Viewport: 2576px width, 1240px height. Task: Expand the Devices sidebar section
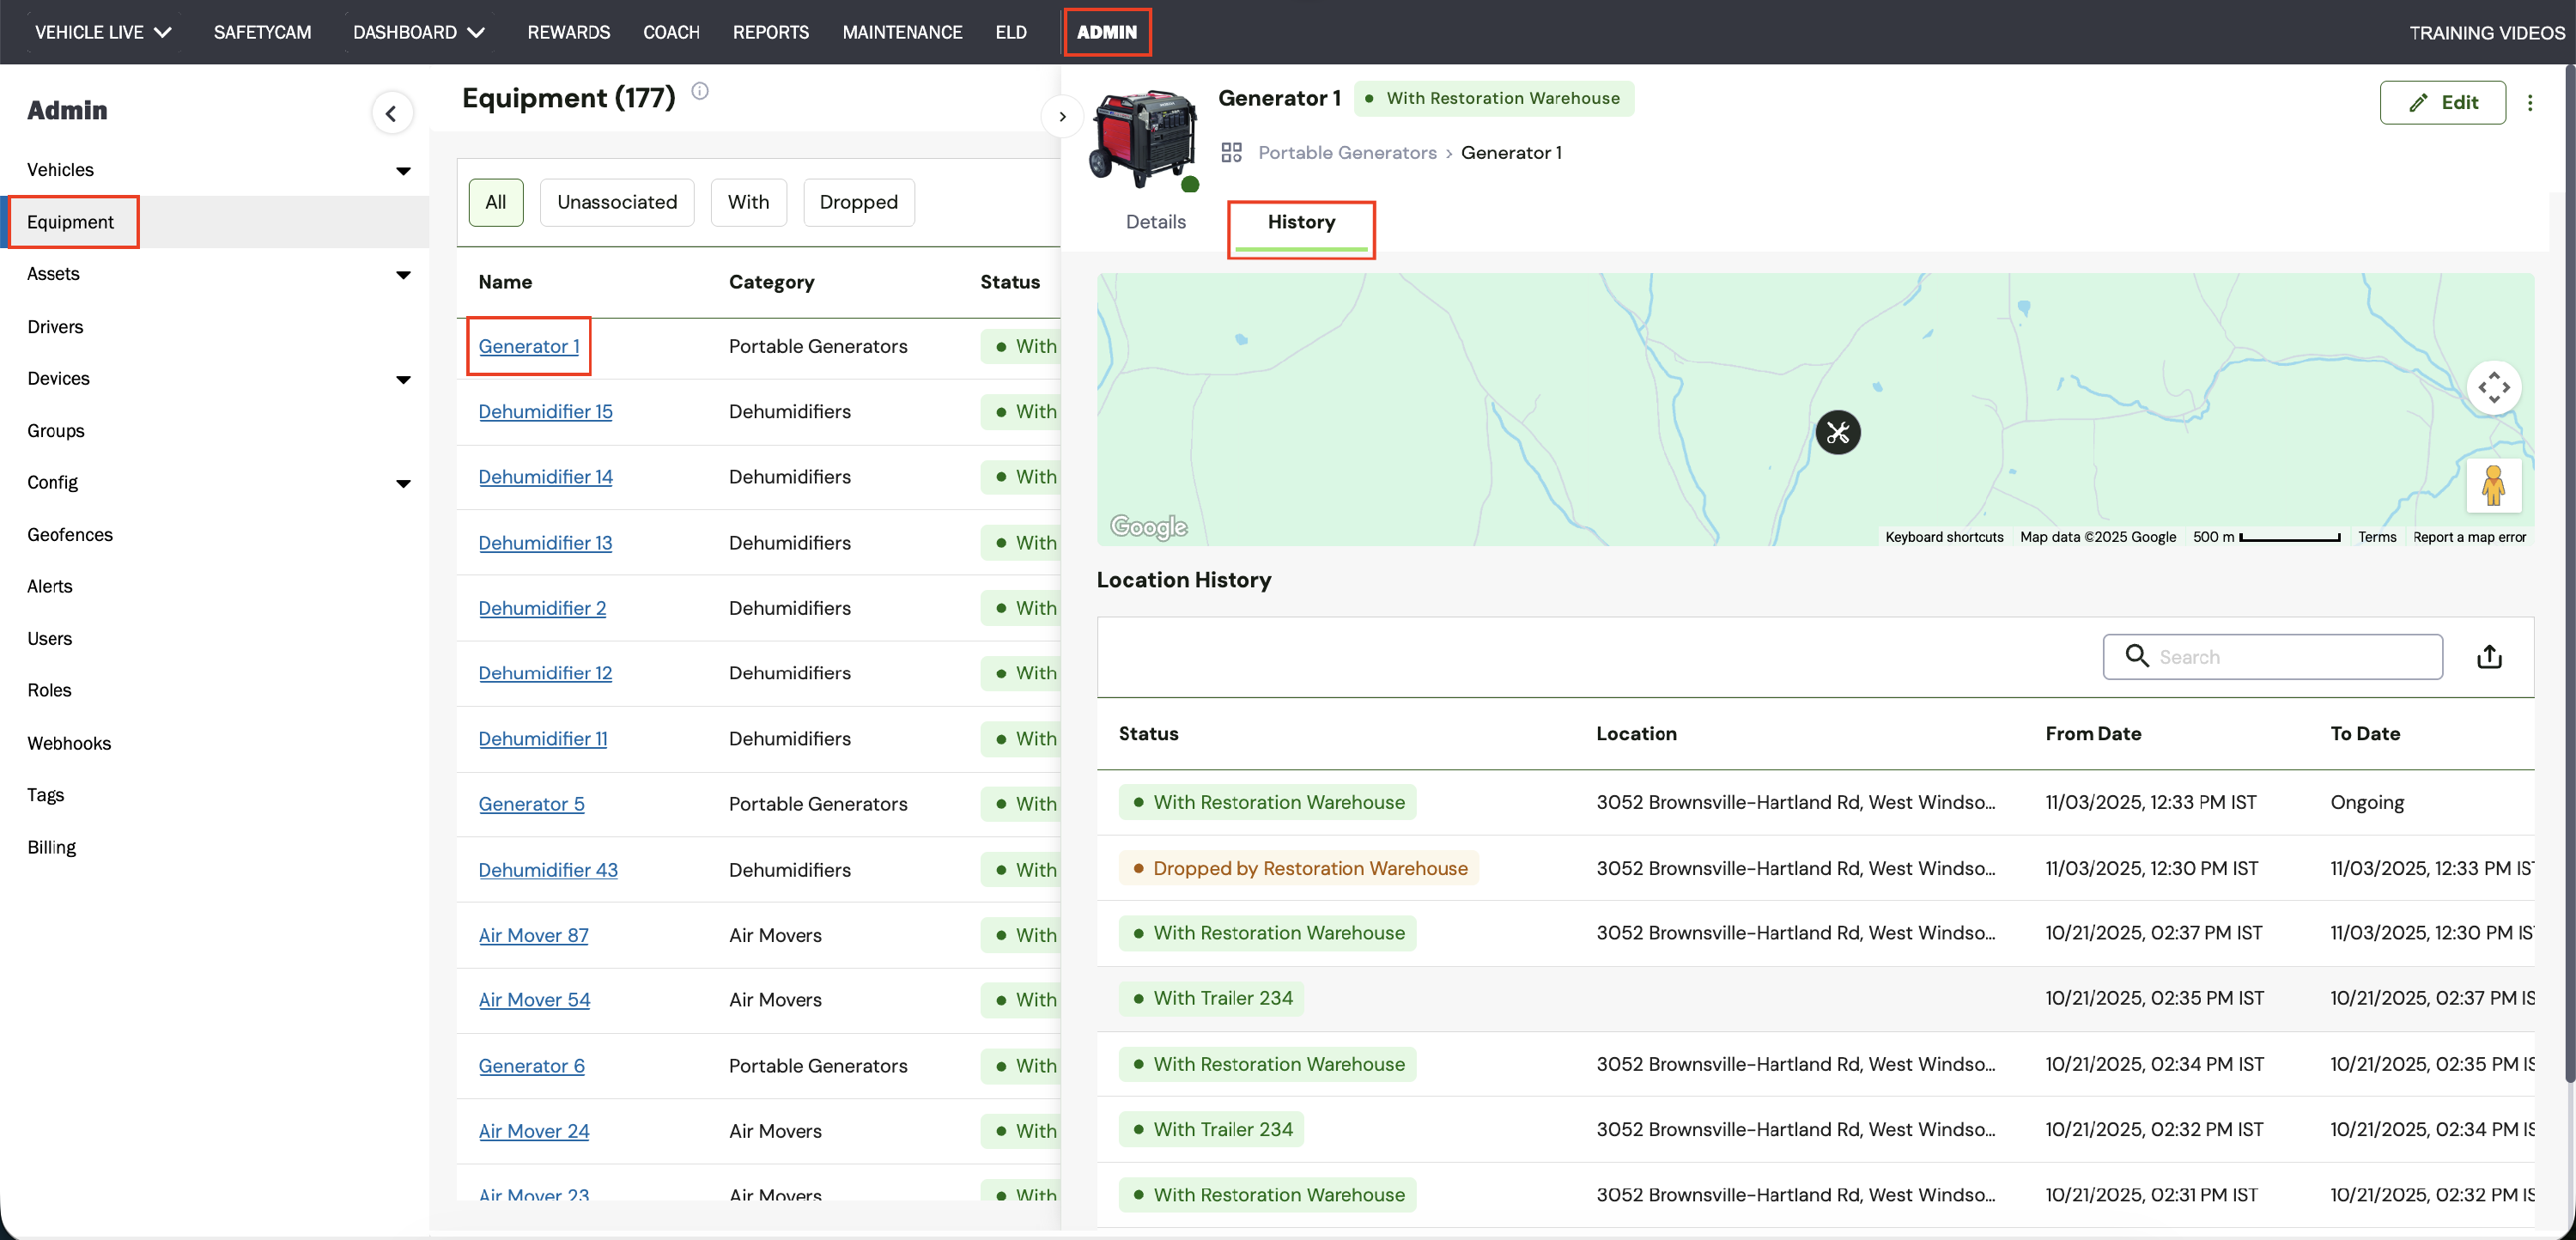(x=403, y=379)
